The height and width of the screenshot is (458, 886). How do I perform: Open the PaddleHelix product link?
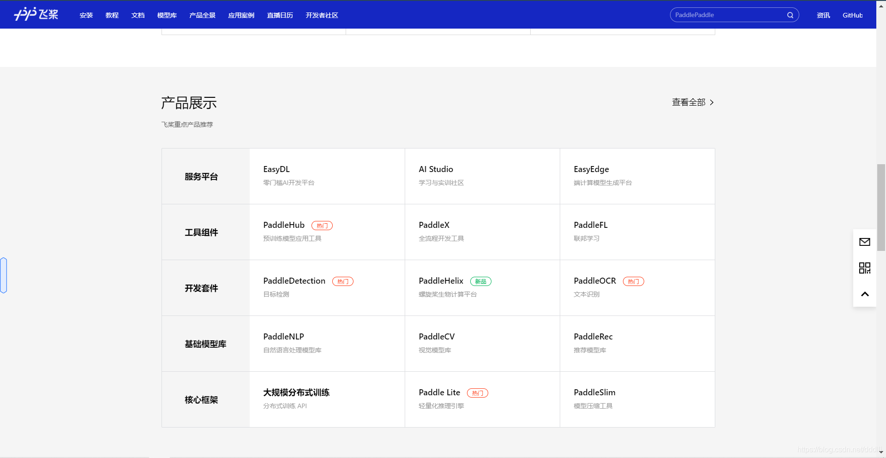tap(441, 281)
